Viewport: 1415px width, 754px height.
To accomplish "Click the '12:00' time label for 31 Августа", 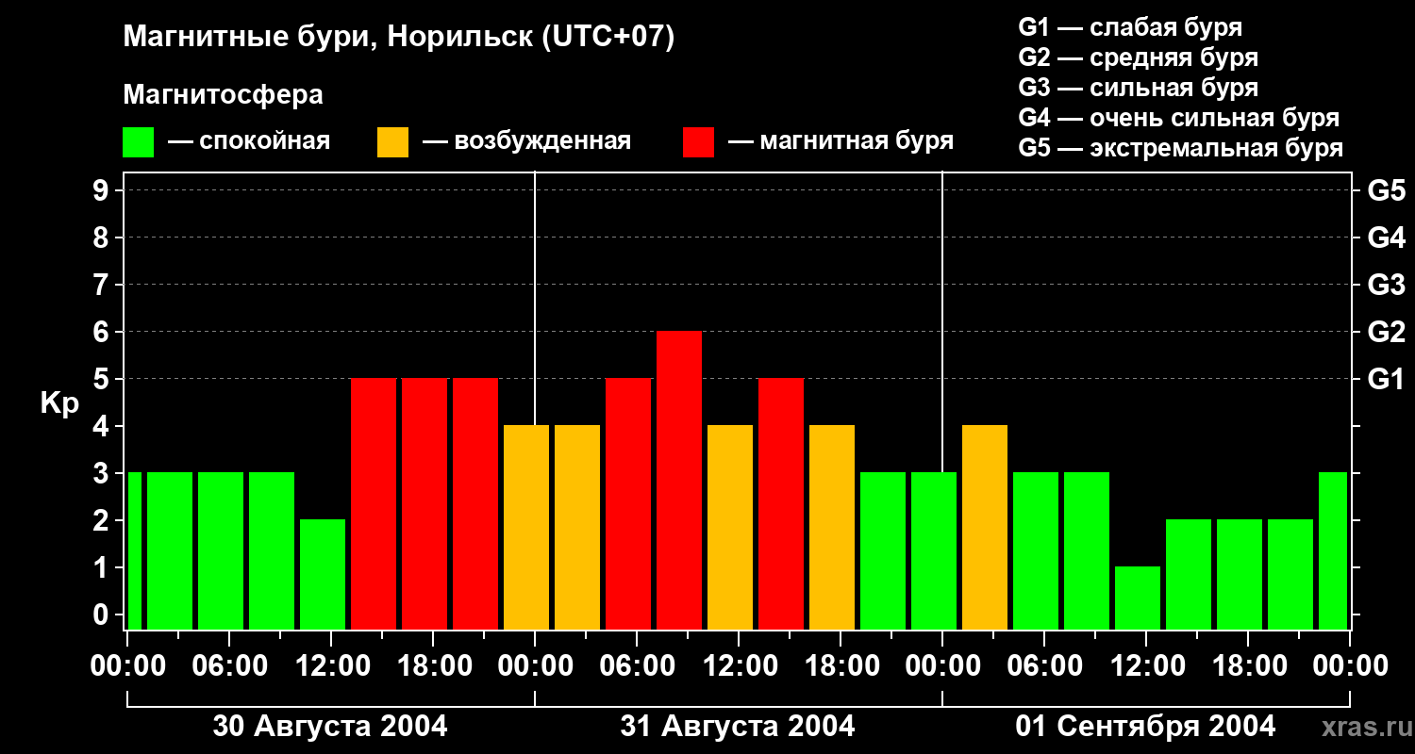I will tap(739, 666).
